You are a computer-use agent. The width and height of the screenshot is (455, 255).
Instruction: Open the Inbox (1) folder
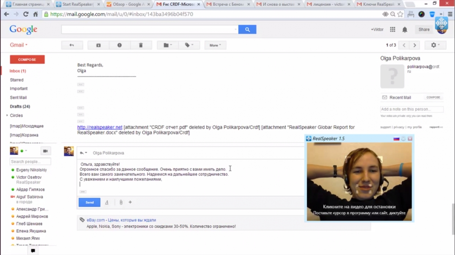[x=18, y=71]
